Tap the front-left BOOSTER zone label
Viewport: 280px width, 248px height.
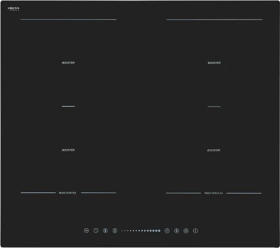click(x=68, y=150)
